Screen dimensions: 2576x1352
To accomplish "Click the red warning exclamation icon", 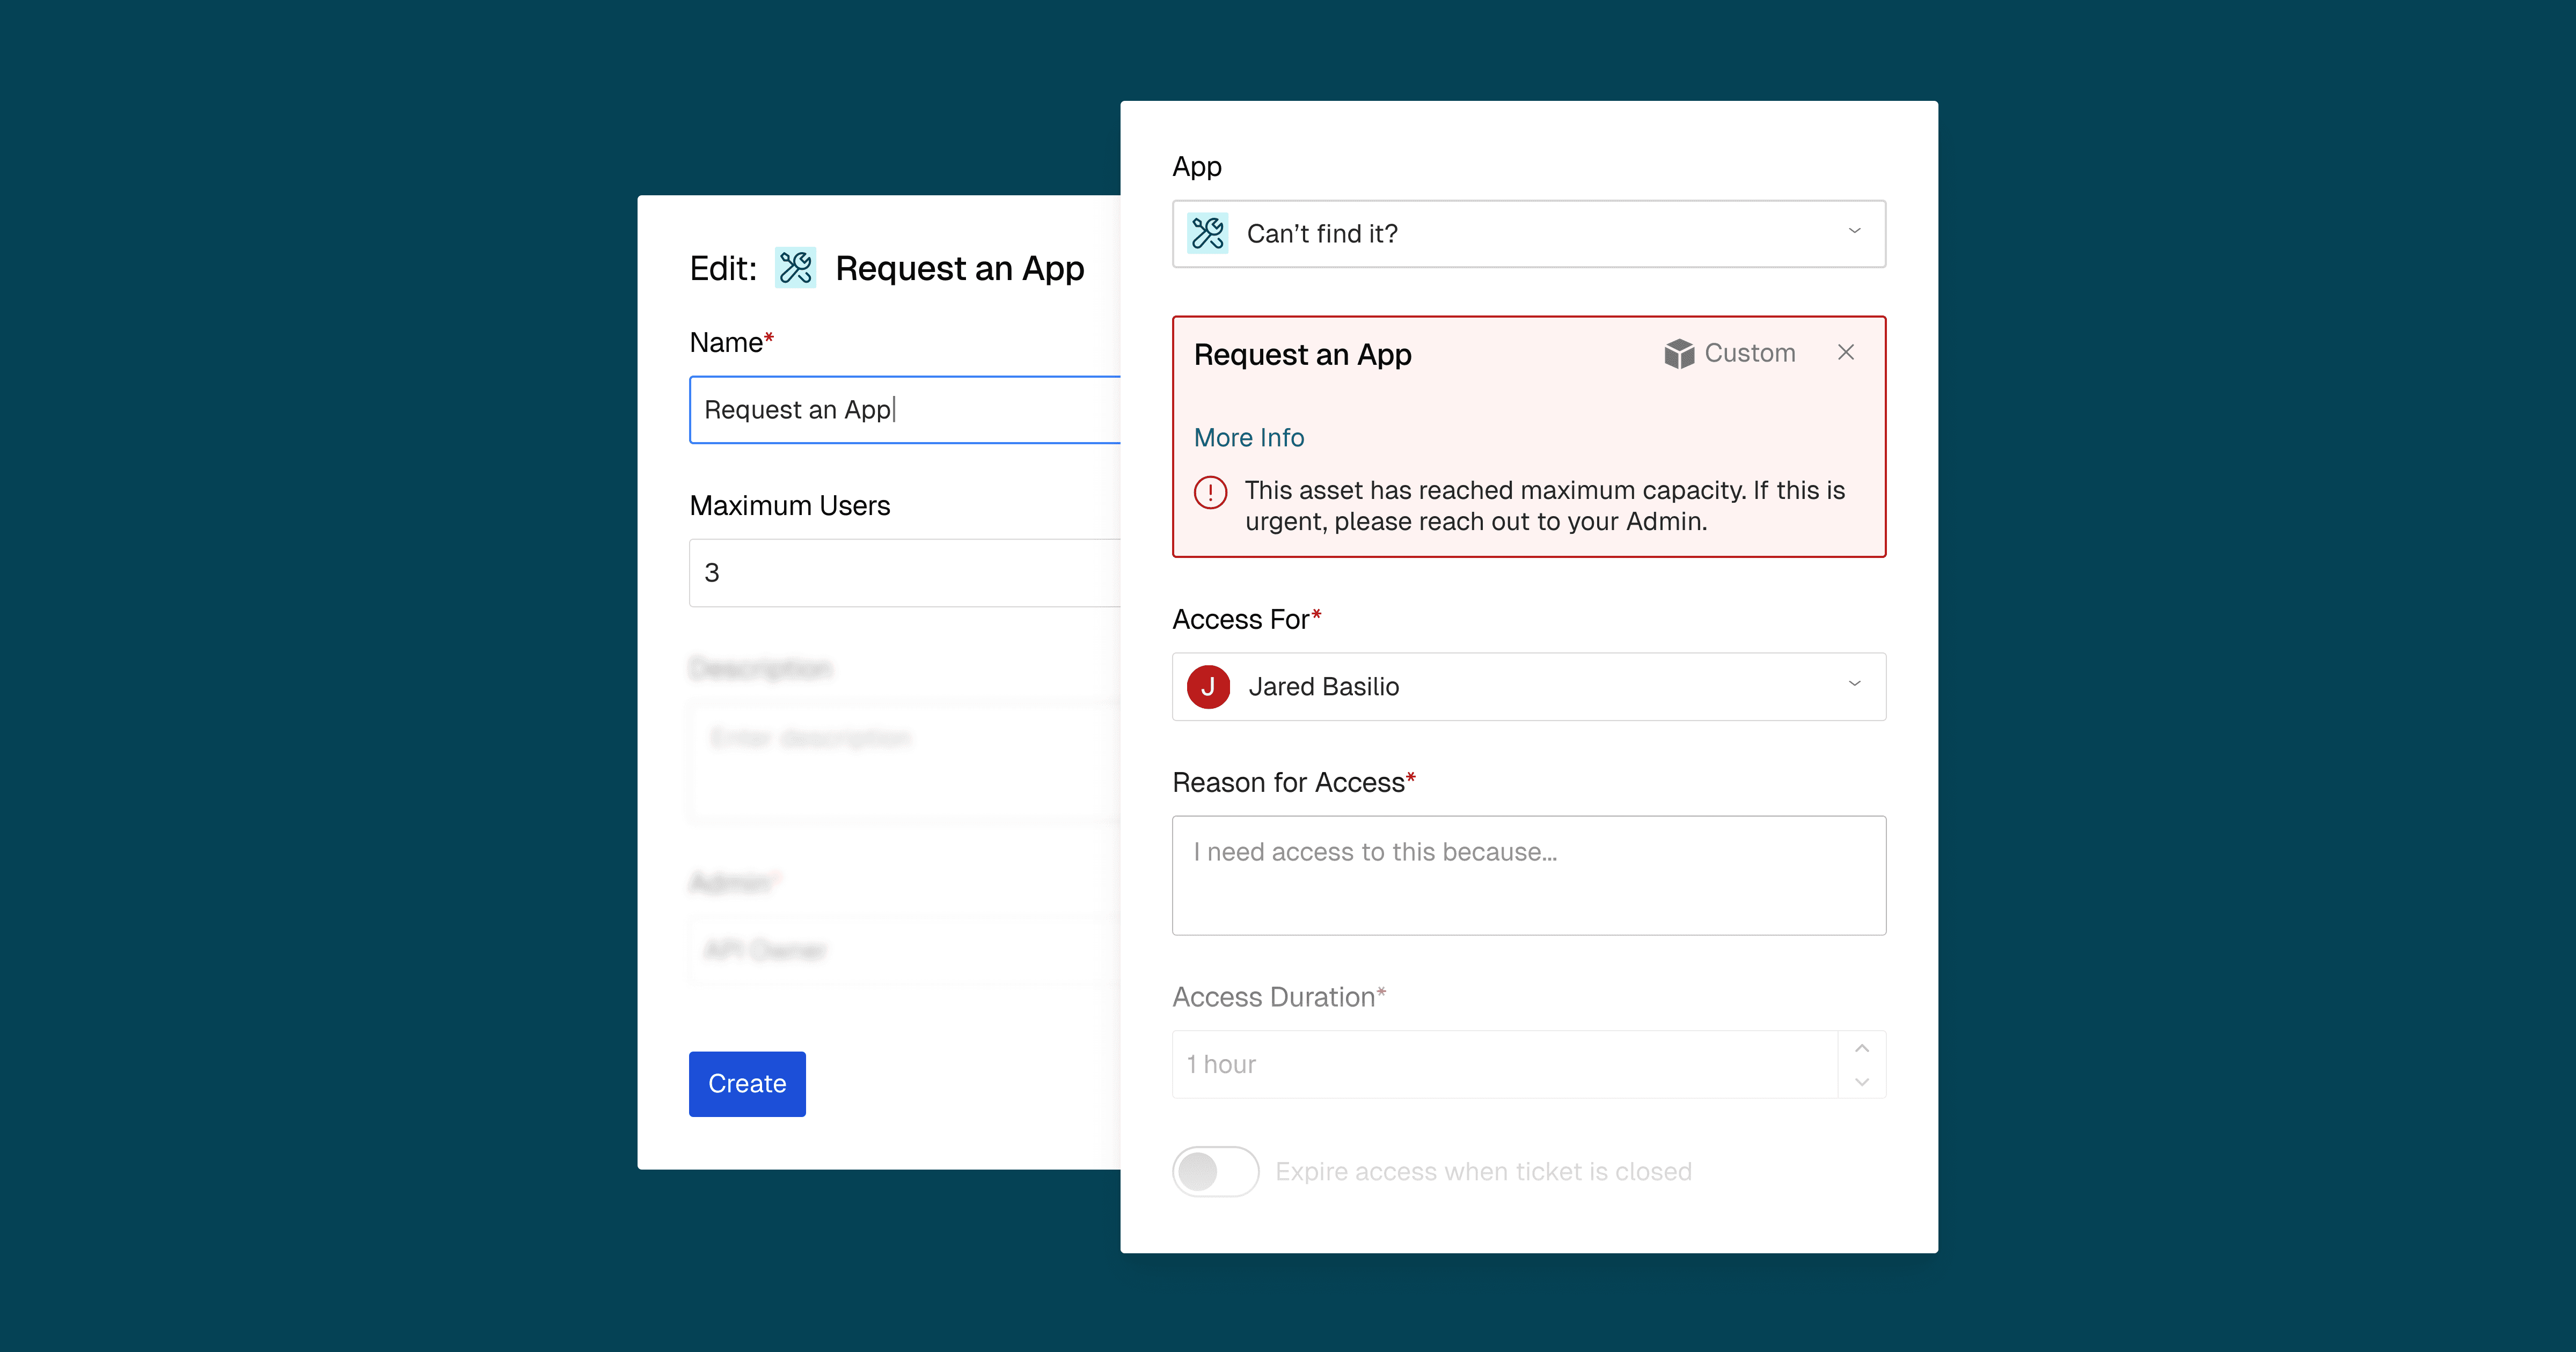I will (x=1210, y=492).
